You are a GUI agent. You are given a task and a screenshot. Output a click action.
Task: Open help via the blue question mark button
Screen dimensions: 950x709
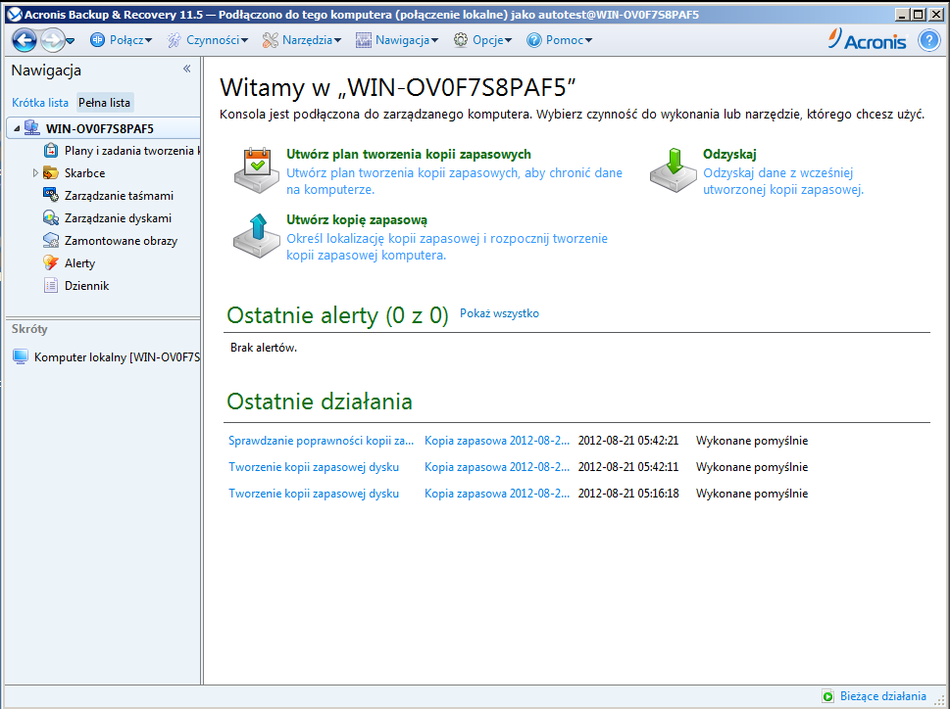[x=928, y=40]
